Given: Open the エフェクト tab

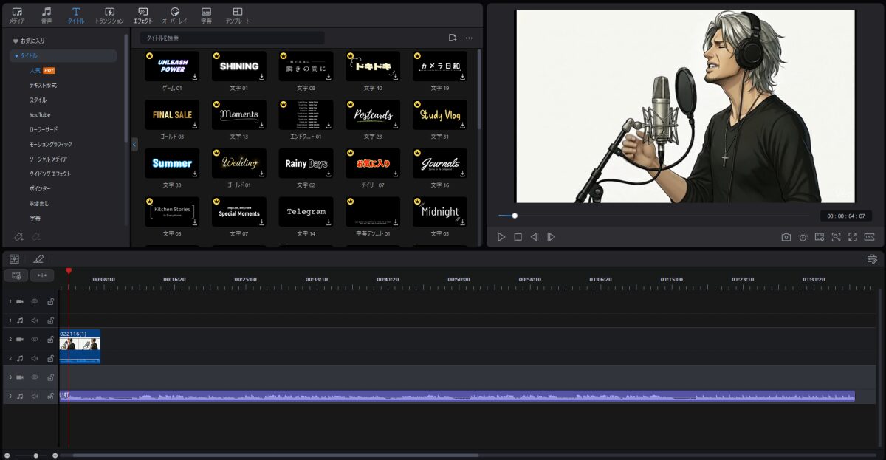Looking at the screenshot, I should 142,15.
